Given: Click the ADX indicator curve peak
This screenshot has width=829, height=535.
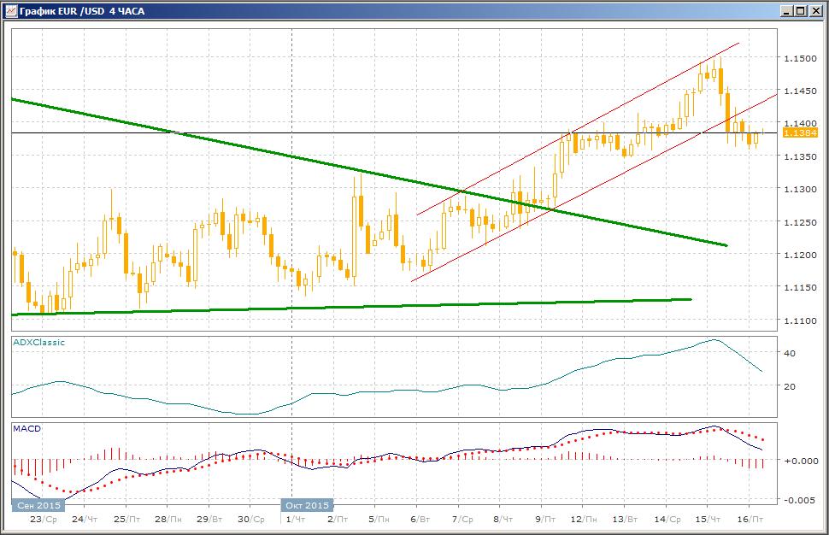Looking at the screenshot, I should click(714, 340).
